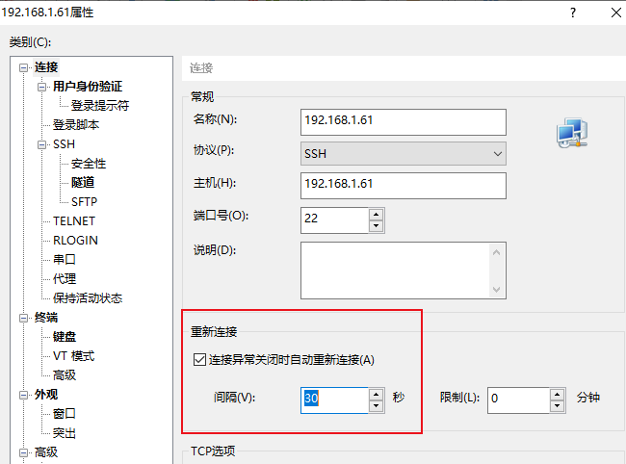Select 高级 under 终端
626x464 pixels.
65,375
